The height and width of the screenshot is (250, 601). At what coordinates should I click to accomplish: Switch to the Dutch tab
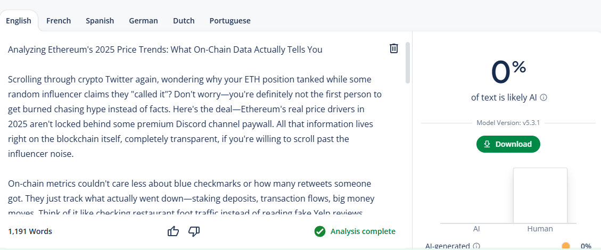pos(184,21)
